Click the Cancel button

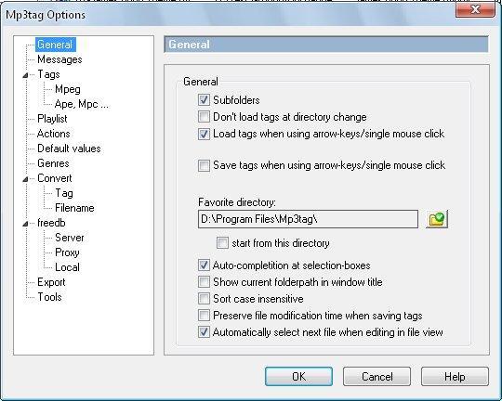point(376,376)
